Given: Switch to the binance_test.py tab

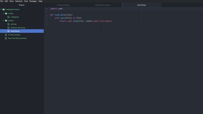Looking at the screenshot, I should pyautogui.click(x=63, y=5).
